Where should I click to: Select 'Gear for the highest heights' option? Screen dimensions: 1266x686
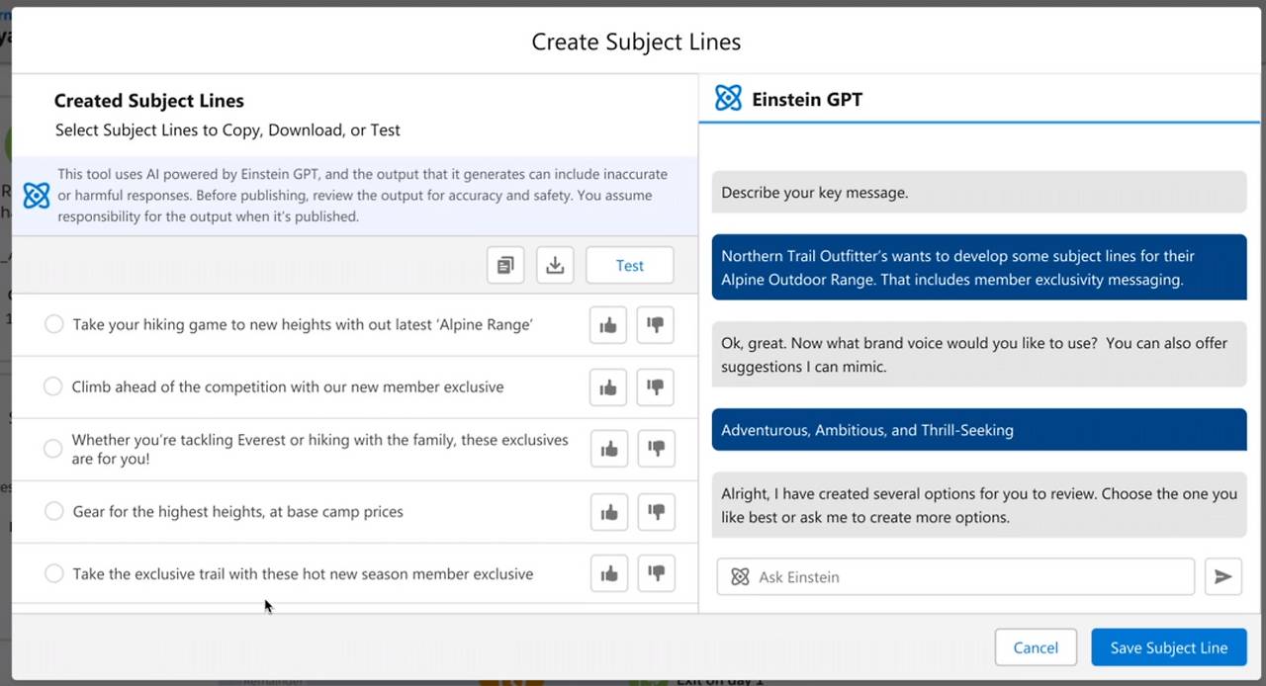click(x=54, y=511)
